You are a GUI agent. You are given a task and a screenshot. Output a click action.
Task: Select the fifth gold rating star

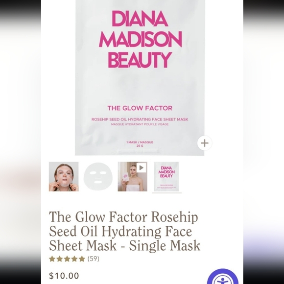[x=82, y=259]
